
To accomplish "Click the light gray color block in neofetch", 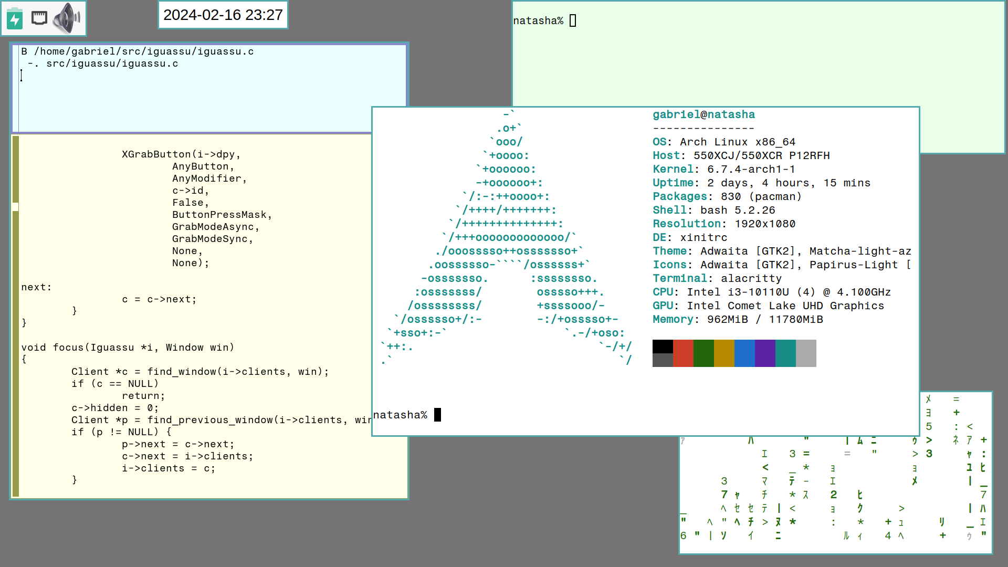I will (x=806, y=353).
